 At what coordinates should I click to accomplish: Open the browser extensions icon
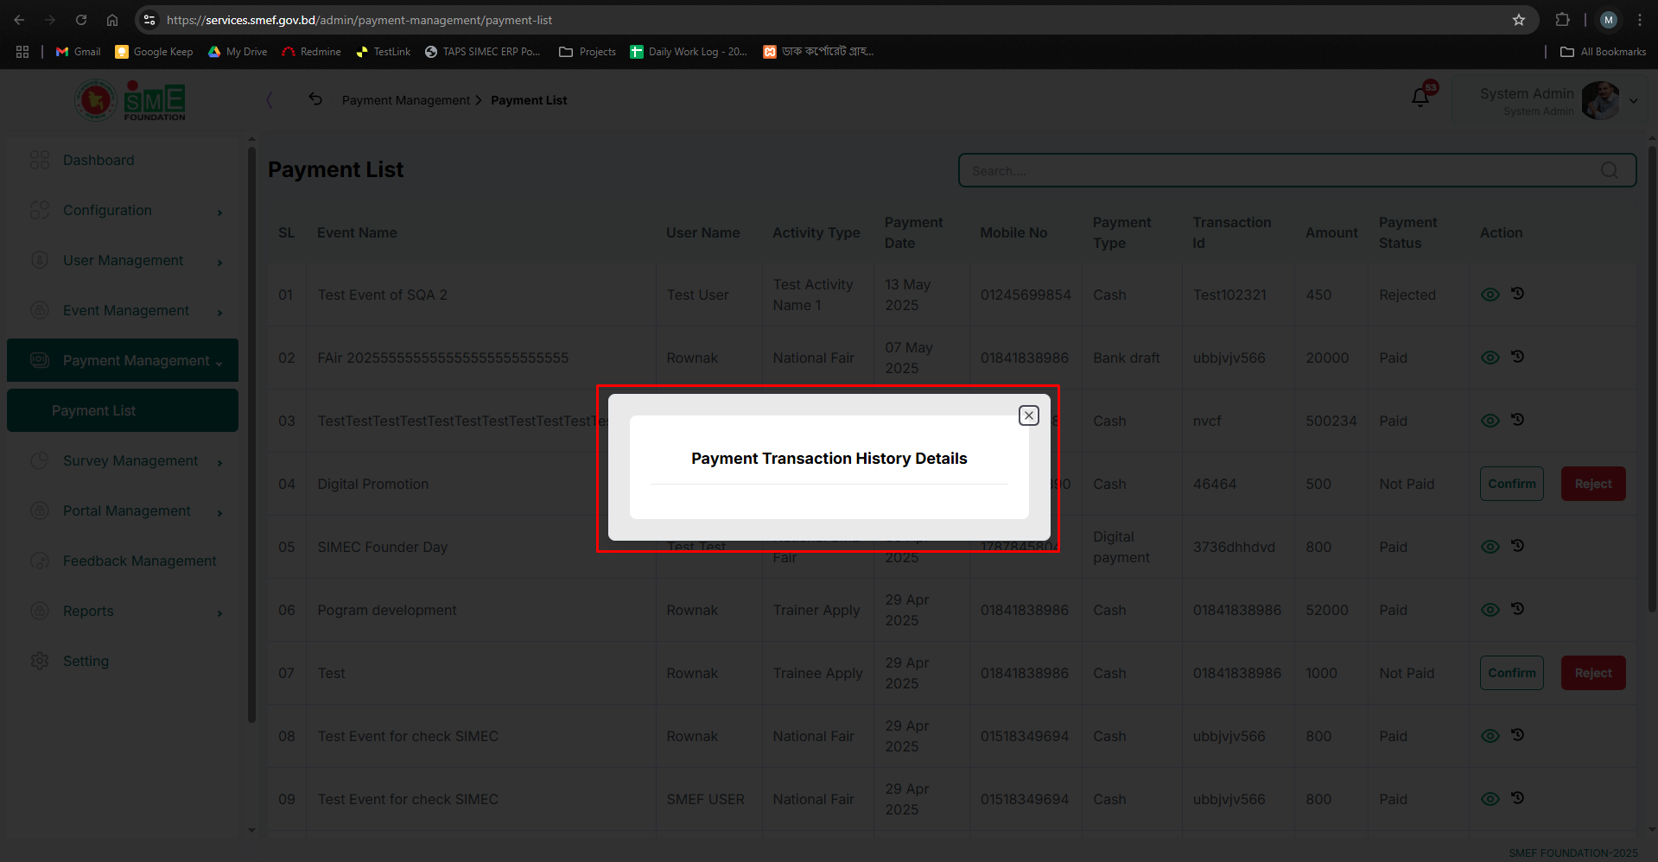click(1562, 20)
